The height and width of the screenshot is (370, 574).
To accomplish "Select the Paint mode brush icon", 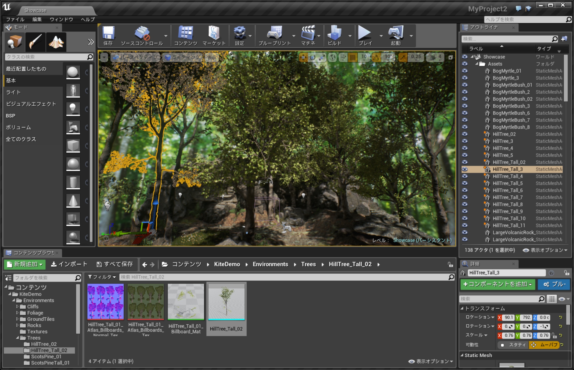I will click(x=35, y=42).
